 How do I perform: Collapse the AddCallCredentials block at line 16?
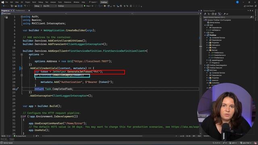[x=21, y=68]
